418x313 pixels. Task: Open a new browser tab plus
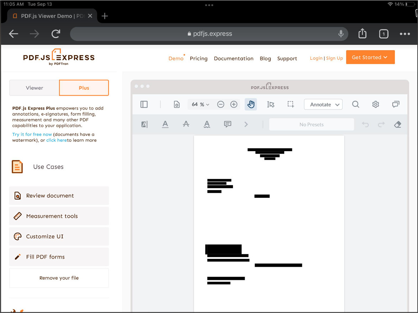pos(105,16)
